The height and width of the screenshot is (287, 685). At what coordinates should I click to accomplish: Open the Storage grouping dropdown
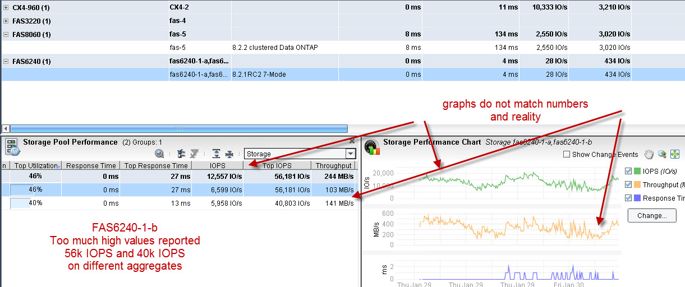pyautogui.click(x=351, y=154)
